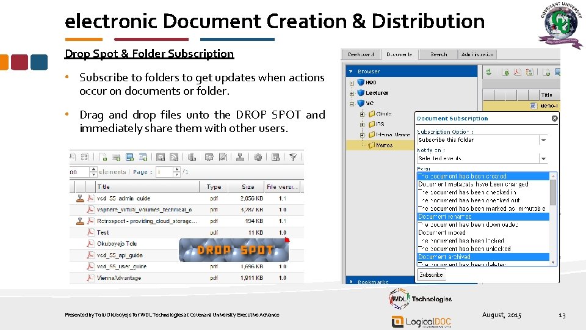Expand the Lecturer workspace node
586x330 pixels.
pyautogui.click(x=352, y=93)
